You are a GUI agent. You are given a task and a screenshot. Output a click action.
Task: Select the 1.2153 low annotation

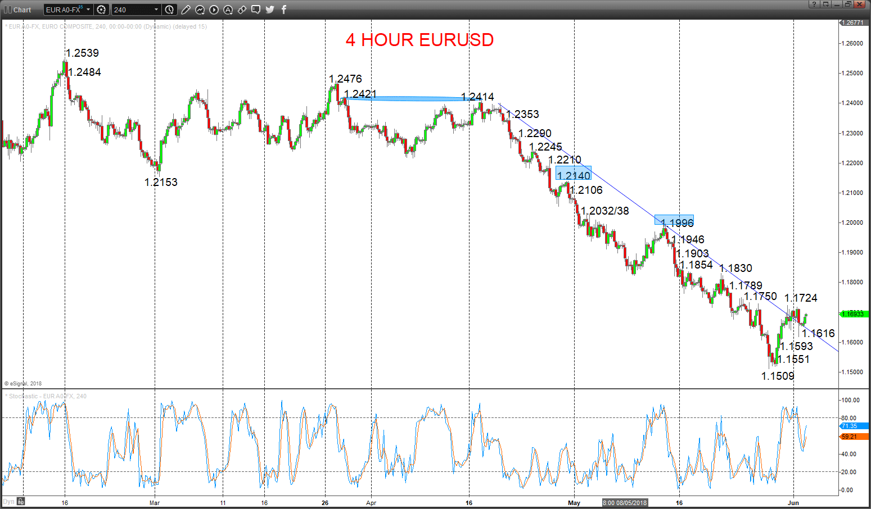(x=161, y=182)
